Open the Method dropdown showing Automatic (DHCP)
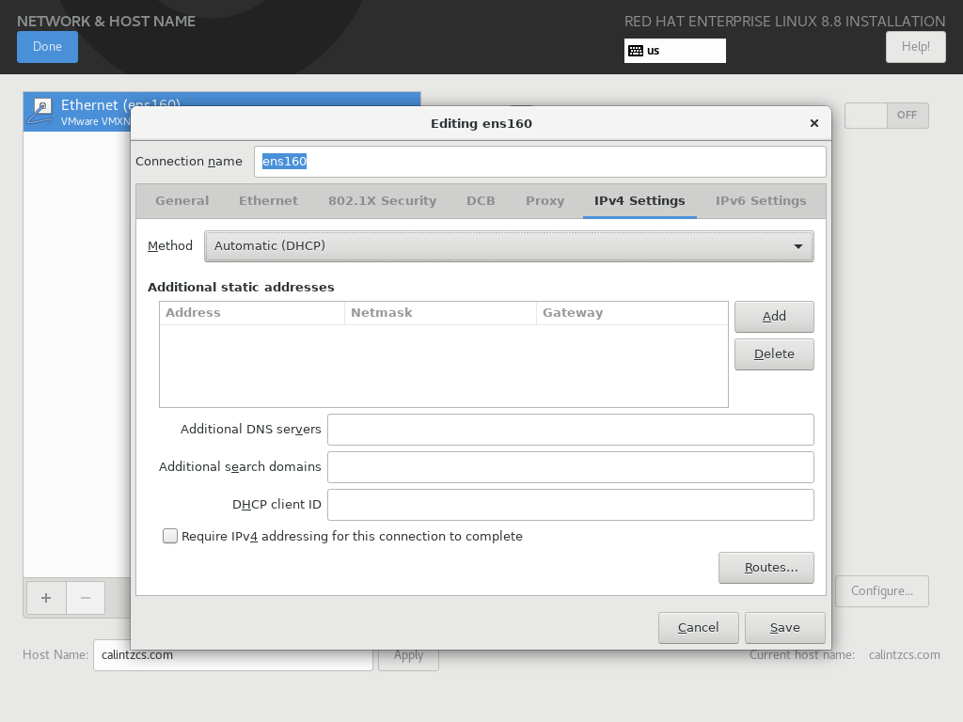Viewport: 963px width, 722px height. [x=509, y=245]
